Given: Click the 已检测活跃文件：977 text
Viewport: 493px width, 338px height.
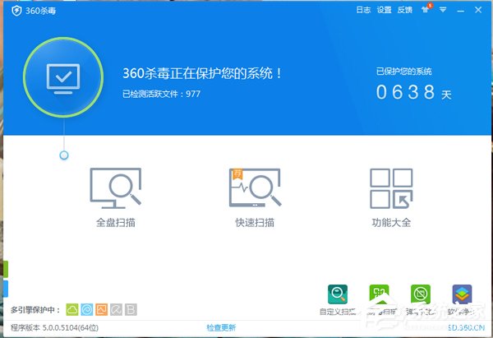Looking at the screenshot, I should (161, 94).
